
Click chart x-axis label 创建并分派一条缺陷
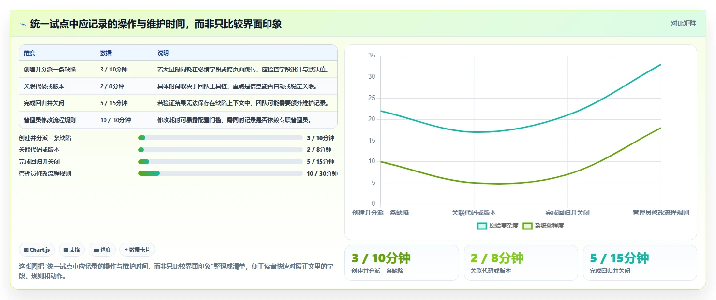coord(381,213)
